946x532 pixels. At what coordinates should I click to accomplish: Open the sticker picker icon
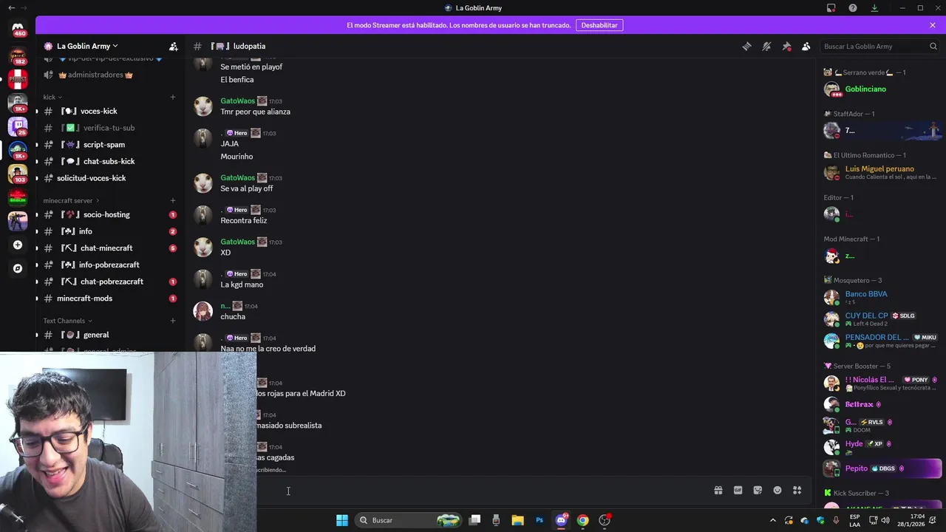point(758,490)
